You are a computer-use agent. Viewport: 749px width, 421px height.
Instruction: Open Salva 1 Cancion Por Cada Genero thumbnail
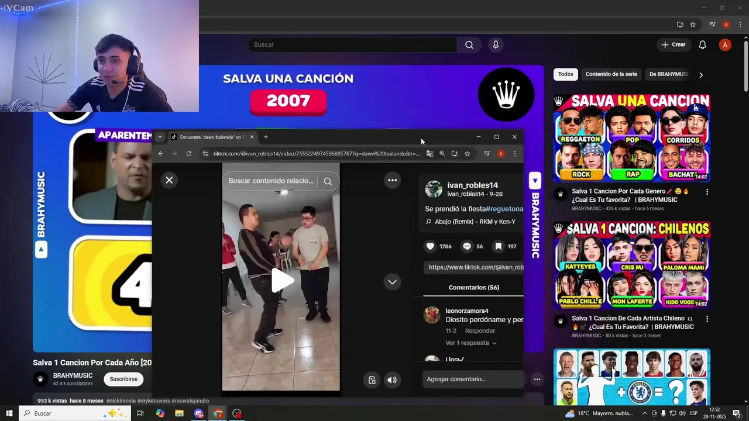click(x=632, y=137)
